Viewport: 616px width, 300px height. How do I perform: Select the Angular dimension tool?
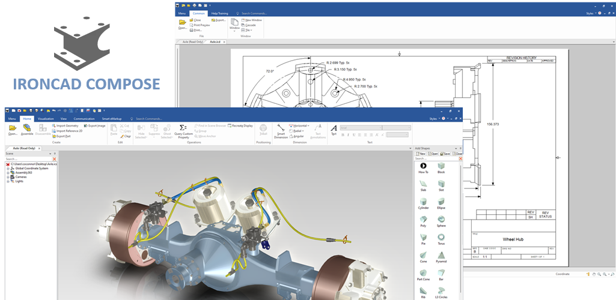pyautogui.click(x=296, y=136)
